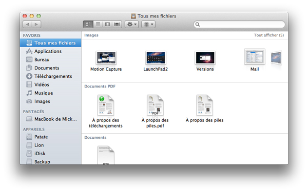Viewport: 308px width, 192px height.
Task: Click Tout afficher (5) link
Action: coord(269,35)
